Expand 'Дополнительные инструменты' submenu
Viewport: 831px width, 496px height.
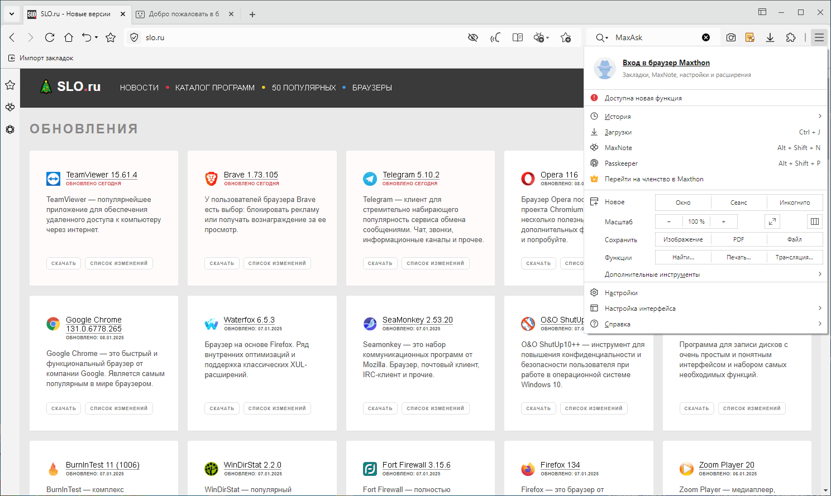pos(705,275)
